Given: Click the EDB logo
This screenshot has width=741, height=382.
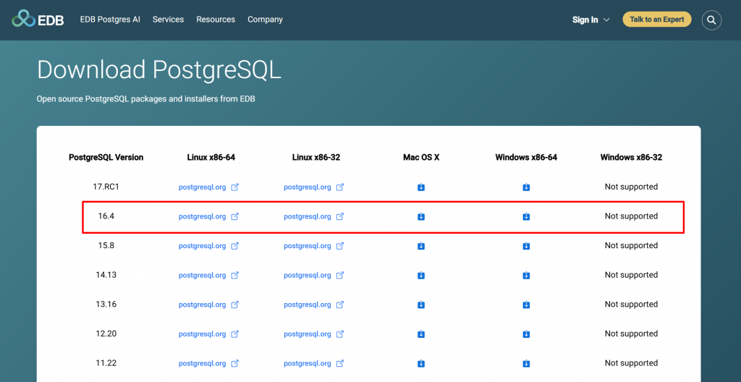Looking at the screenshot, I should pyautogui.click(x=38, y=20).
